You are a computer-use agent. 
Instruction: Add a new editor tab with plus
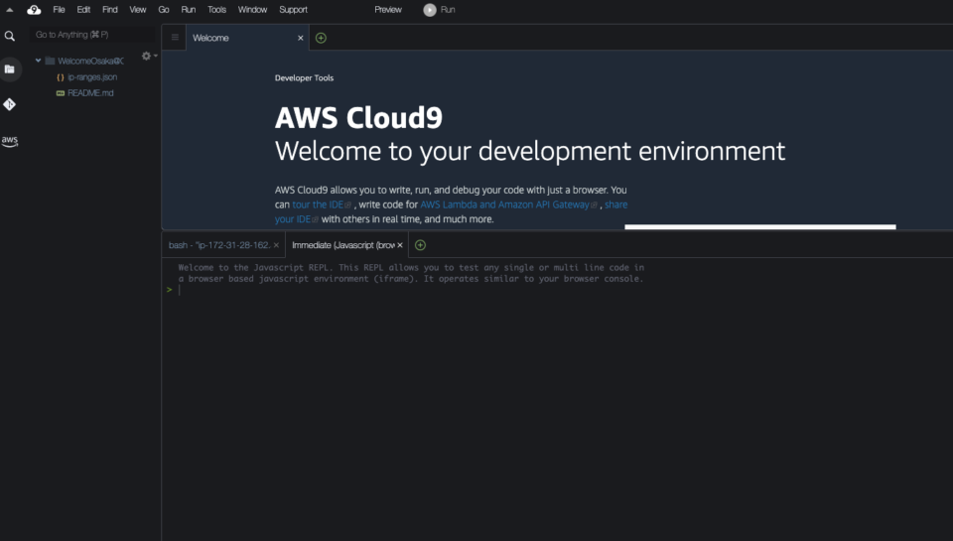pos(321,38)
